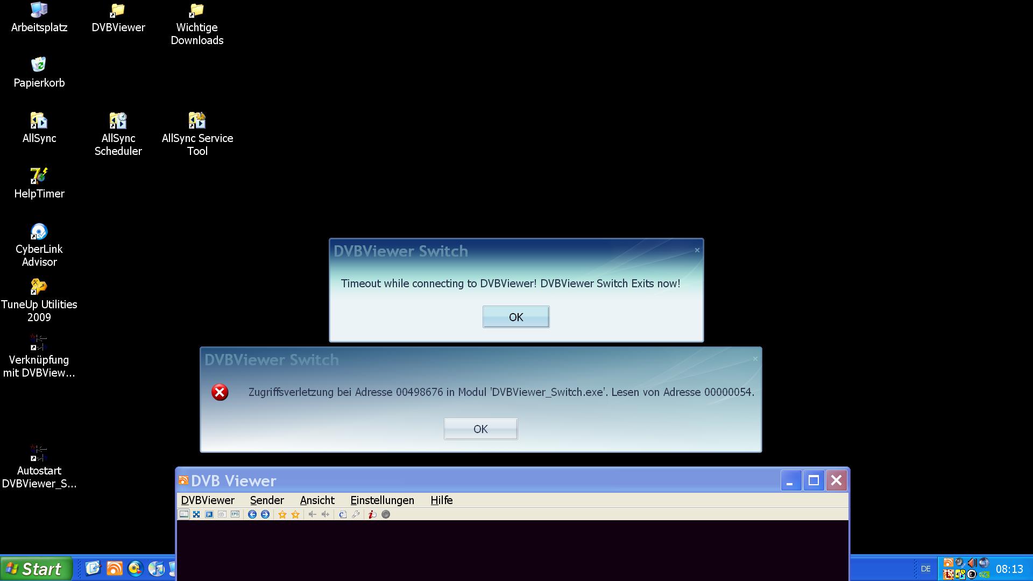Viewport: 1033px width, 581px height.
Task: Click the green NVIDIA tray icon
Action: tap(984, 575)
